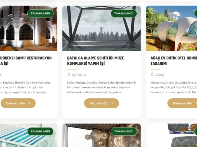Open details of Çatalca Alaiye Şehitliği project

coord(102,103)
